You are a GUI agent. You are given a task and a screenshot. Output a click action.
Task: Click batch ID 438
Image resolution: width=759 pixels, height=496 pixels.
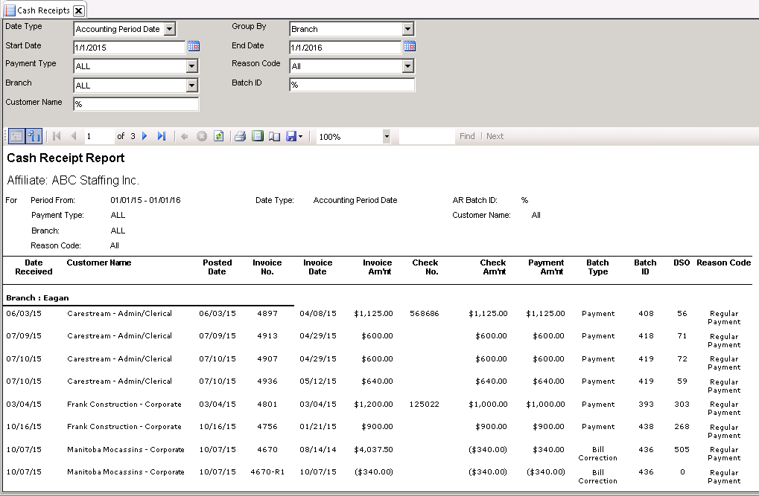(646, 426)
